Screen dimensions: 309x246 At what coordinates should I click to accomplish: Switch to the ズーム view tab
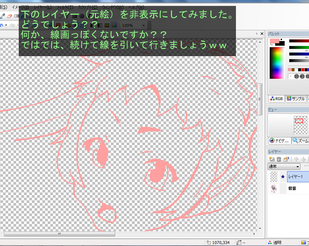[x=300, y=141]
